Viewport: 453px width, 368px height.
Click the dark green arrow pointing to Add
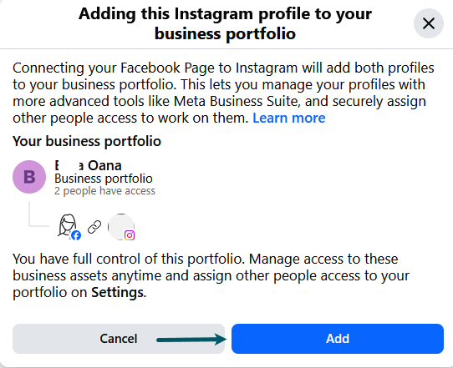tap(191, 339)
